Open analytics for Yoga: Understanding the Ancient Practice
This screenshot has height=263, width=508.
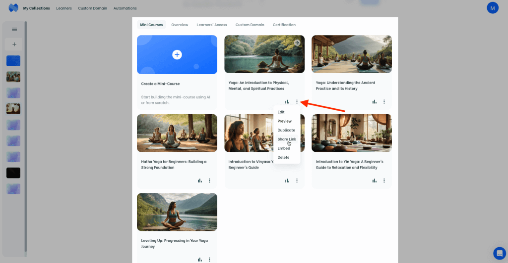coord(375,102)
